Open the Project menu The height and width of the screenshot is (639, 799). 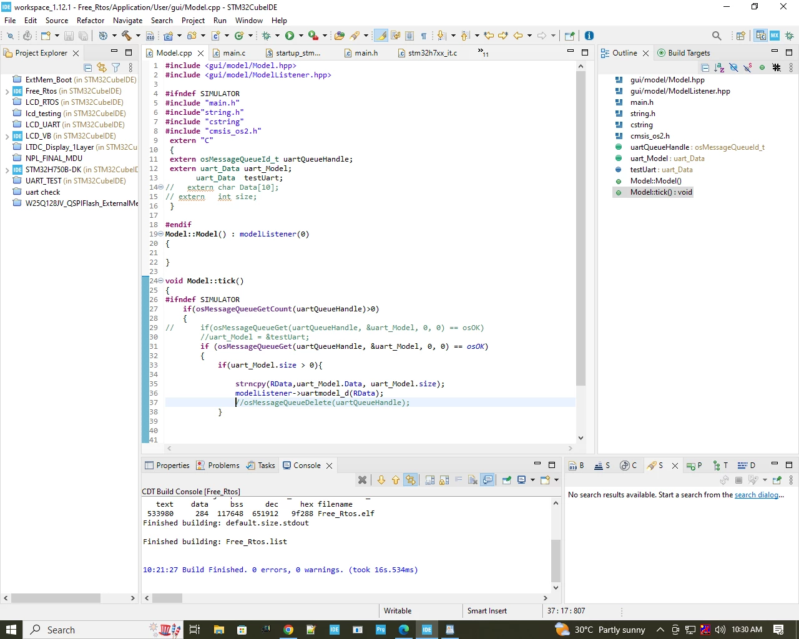coord(193,21)
